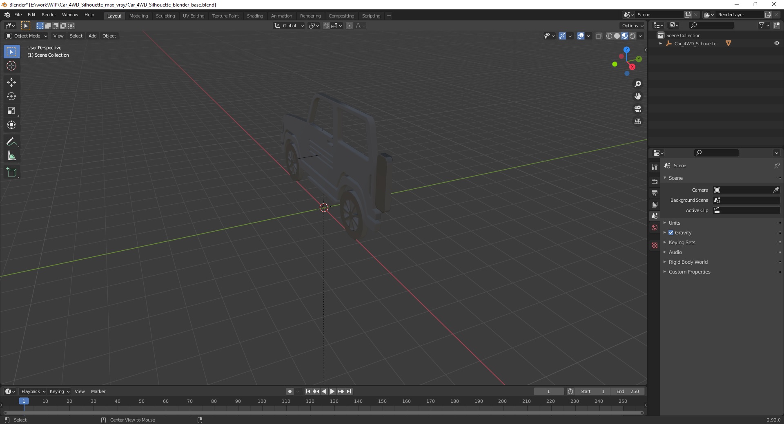Switch to the UV Editing workspace tab

pyautogui.click(x=194, y=16)
